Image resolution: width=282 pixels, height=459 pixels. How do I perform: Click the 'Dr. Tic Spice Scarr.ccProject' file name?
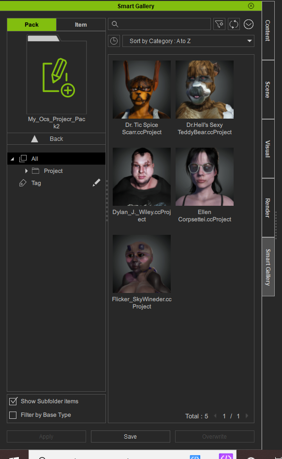coord(142,128)
